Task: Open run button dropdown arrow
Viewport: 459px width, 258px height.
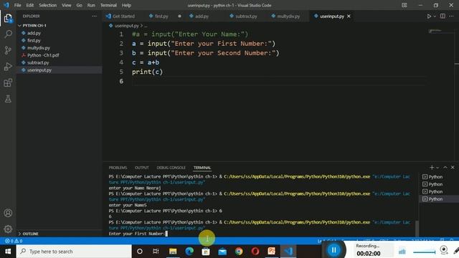Action: [435, 16]
